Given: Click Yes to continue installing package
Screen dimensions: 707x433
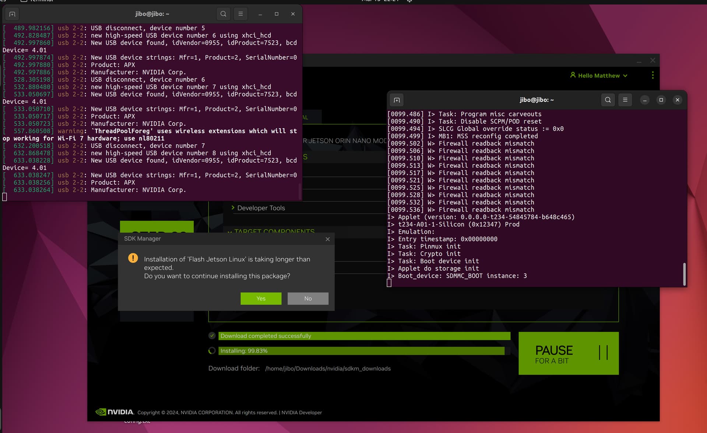Looking at the screenshot, I should click(x=261, y=298).
